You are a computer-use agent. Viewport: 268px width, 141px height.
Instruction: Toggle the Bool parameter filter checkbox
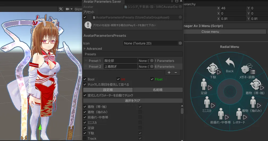point(85,79)
